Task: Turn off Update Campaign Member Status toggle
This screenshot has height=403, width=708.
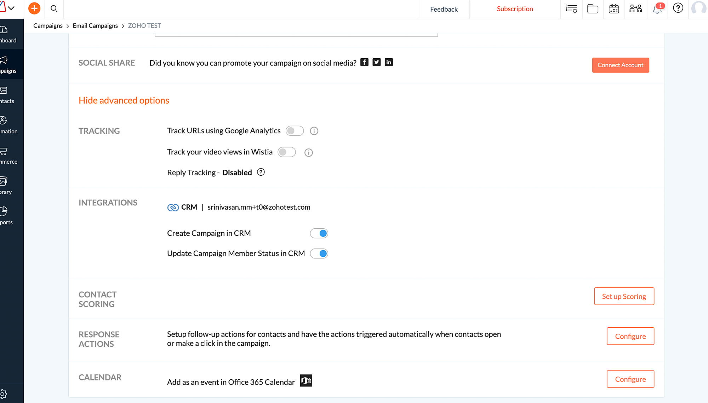Action: tap(319, 253)
